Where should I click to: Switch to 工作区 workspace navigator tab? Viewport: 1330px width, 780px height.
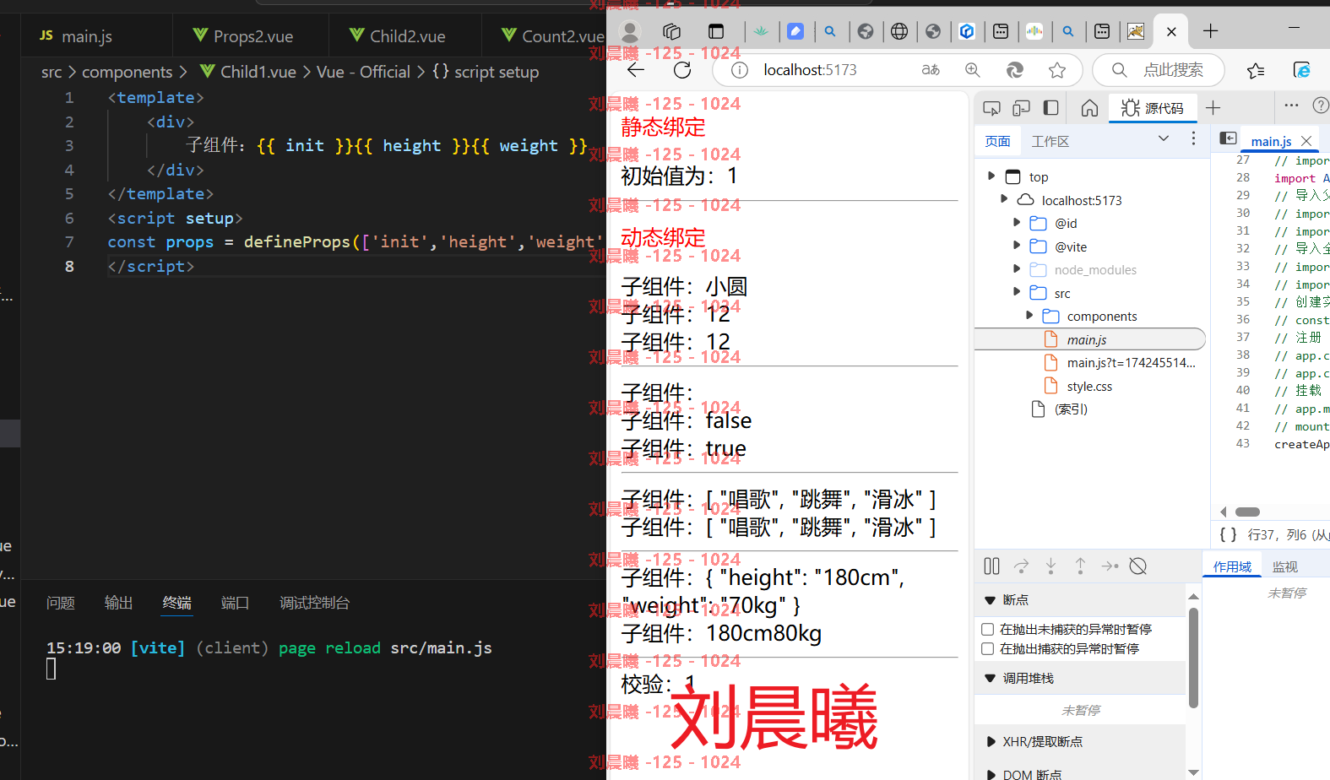click(x=1050, y=141)
